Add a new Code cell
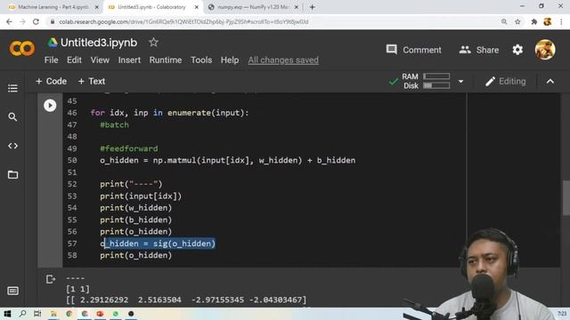The width and height of the screenshot is (570, 320). tap(52, 81)
